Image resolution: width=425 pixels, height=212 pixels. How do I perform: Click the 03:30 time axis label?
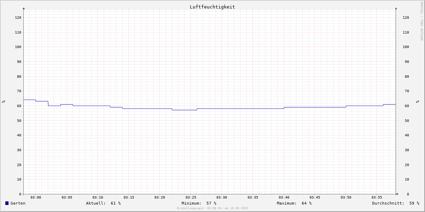coord(222,197)
